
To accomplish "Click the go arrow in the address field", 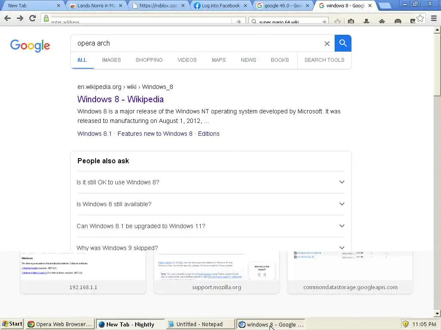I will [239, 21].
